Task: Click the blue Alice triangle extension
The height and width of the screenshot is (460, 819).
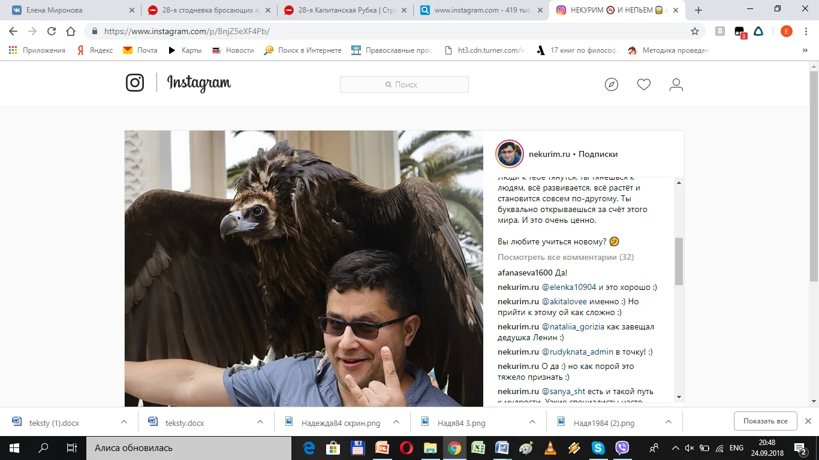Action: pyautogui.click(x=758, y=32)
